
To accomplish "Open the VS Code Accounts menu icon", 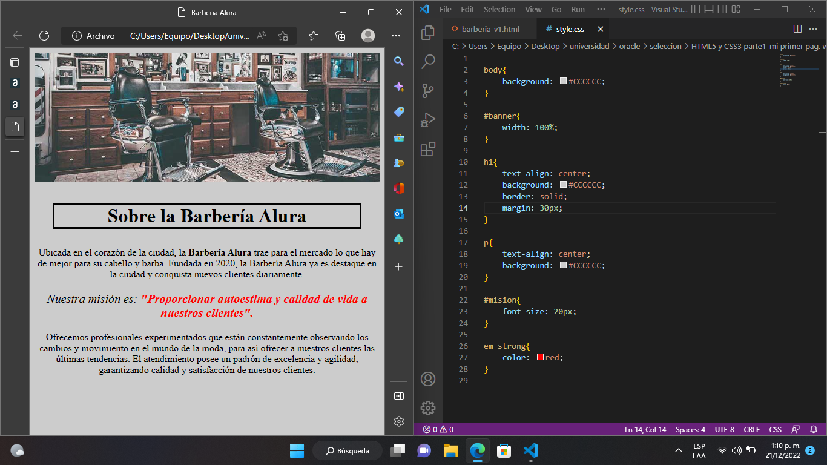I will [428, 379].
